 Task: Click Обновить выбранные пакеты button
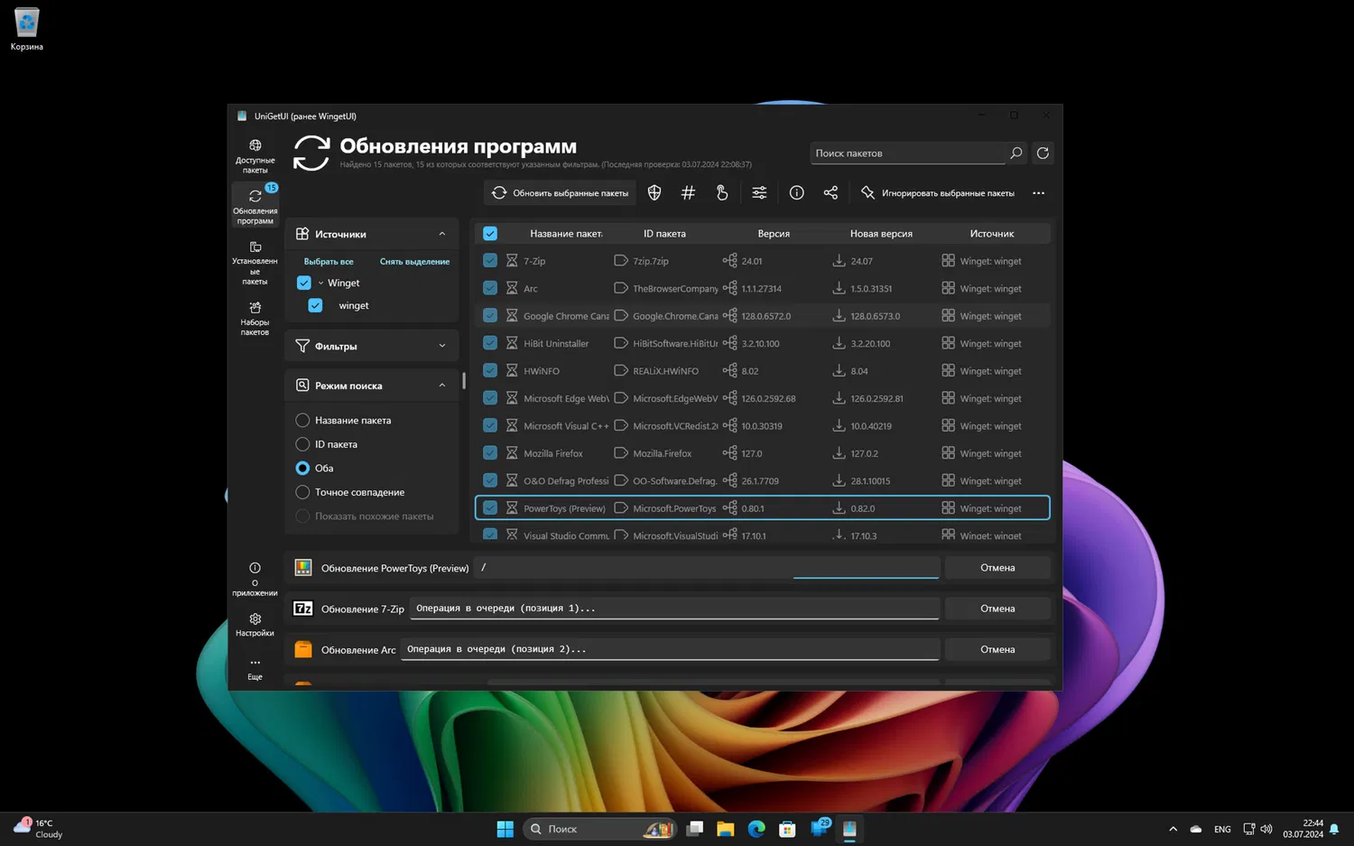pyautogui.click(x=561, y=192)
